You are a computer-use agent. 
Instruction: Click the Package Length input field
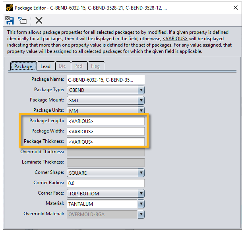tap(106, 121)
